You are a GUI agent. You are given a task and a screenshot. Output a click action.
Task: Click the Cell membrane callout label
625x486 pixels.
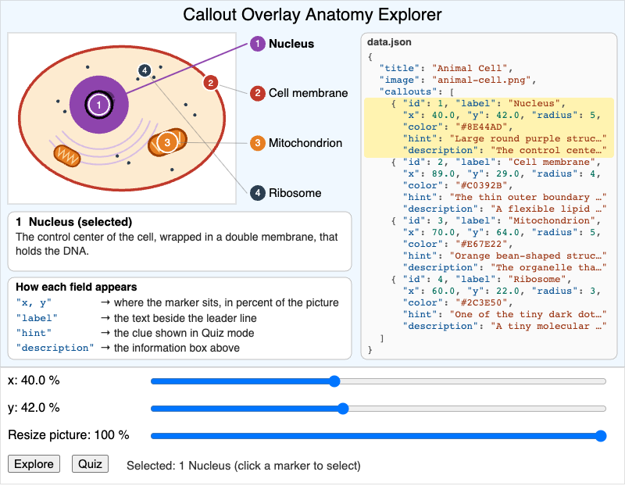click(x=308, y=93)
